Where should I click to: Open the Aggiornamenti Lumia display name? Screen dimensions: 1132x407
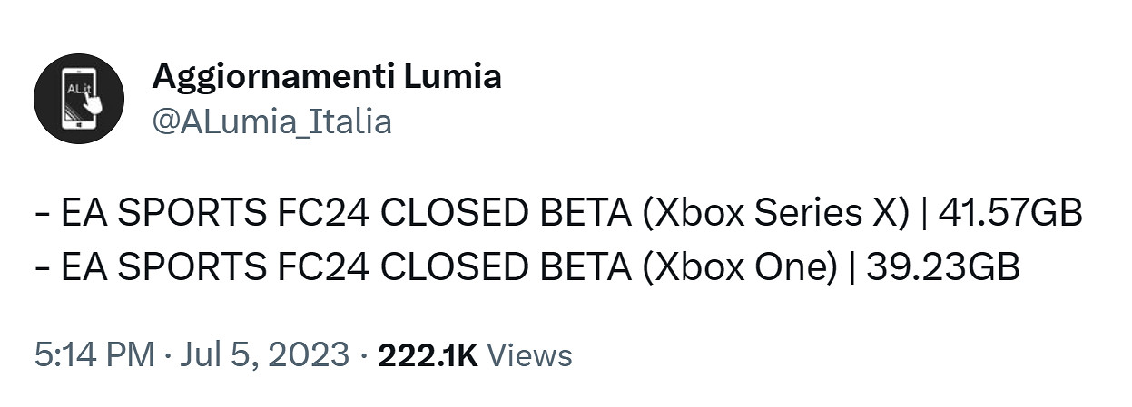tap(326, 77)
